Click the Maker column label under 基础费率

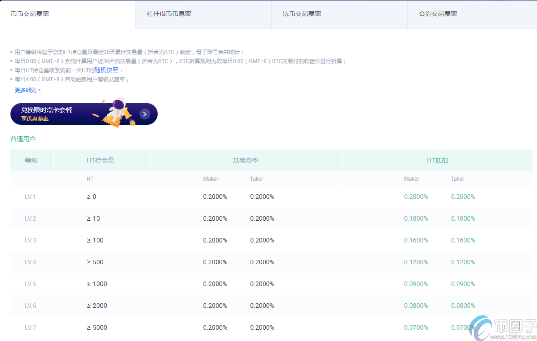[210, 178]
